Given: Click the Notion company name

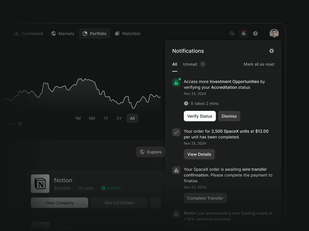Looking at the screenshot, I should (63, 180).
